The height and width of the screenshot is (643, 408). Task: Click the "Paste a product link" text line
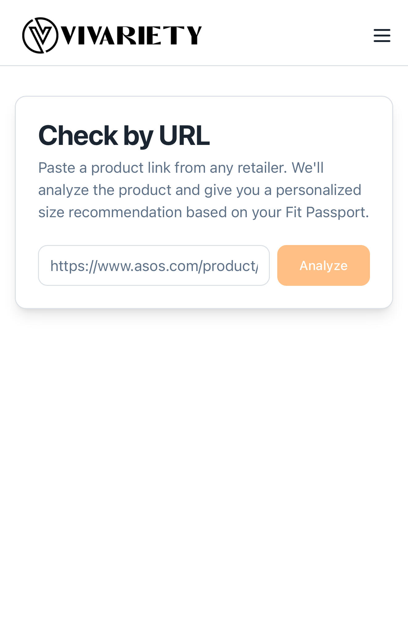pos(181,168)
